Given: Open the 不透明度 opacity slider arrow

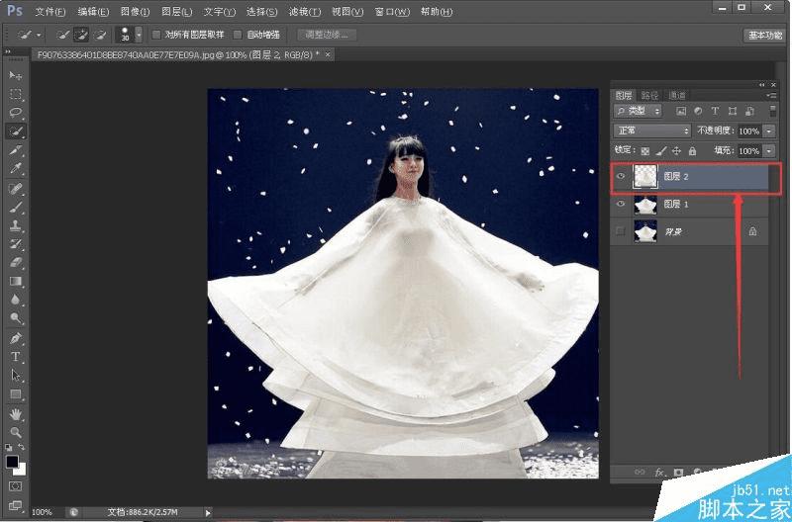Looking at the screenshot, I should pos(769,131).
